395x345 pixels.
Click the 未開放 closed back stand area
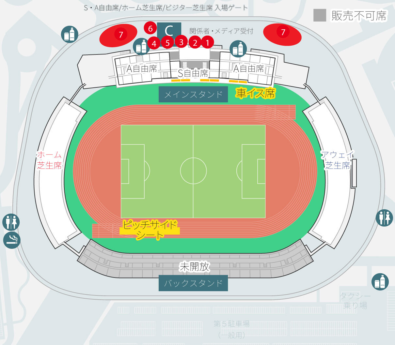195,267
